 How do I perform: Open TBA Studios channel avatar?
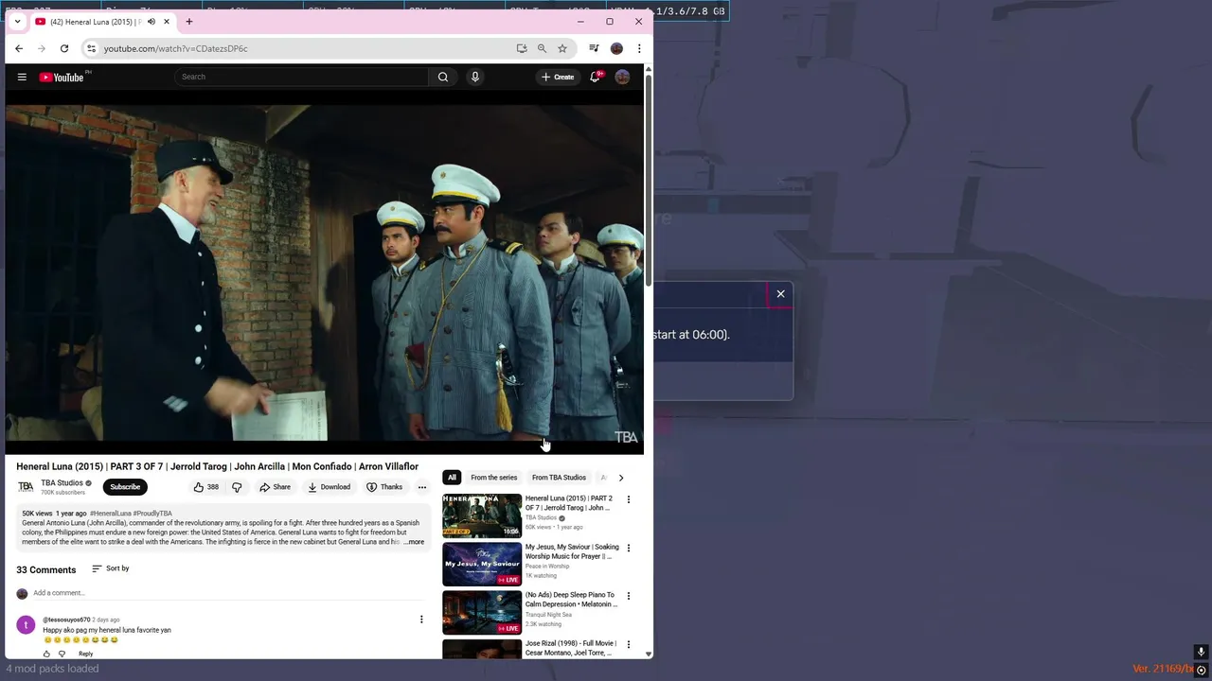(26, 486)
